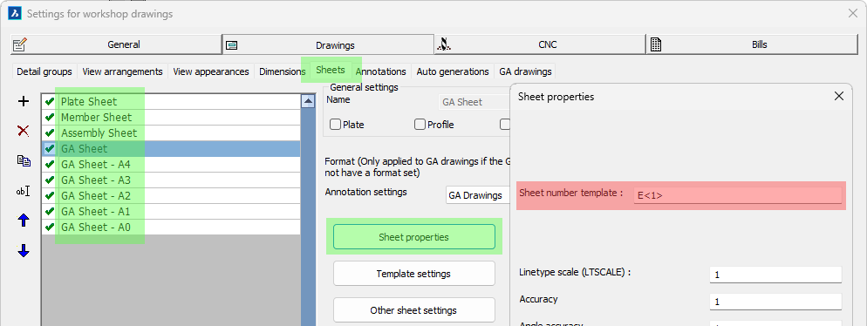Screen dimensions: 867x326
Task: Open the Bills main tab
Action: pyautogui.click(x=752, y=44)
